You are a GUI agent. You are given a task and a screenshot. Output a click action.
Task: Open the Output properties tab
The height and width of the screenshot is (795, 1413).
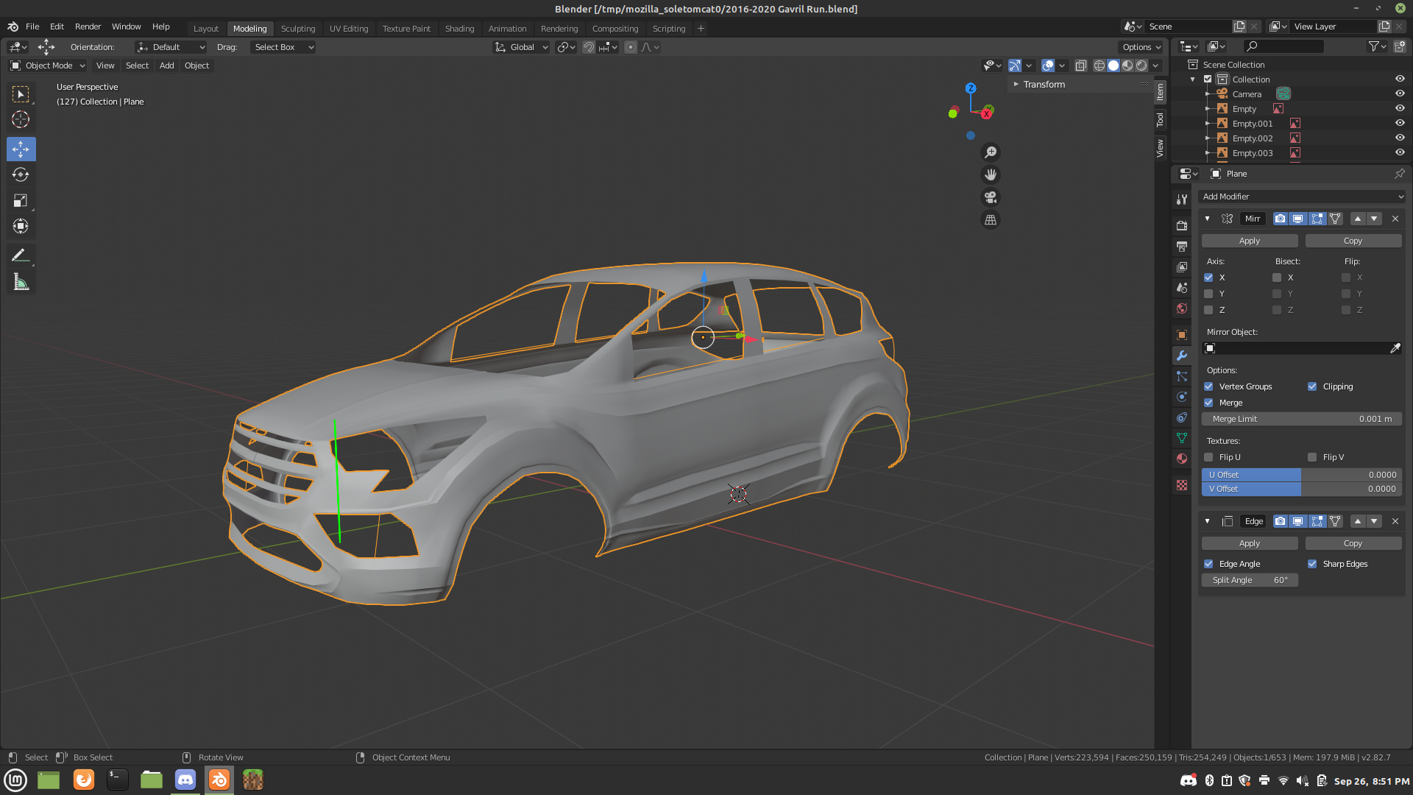click(x=1182, y=247)
